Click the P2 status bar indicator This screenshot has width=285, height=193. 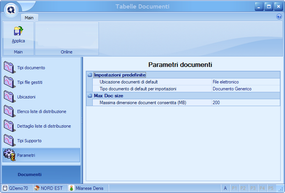[x=243, y=188]
